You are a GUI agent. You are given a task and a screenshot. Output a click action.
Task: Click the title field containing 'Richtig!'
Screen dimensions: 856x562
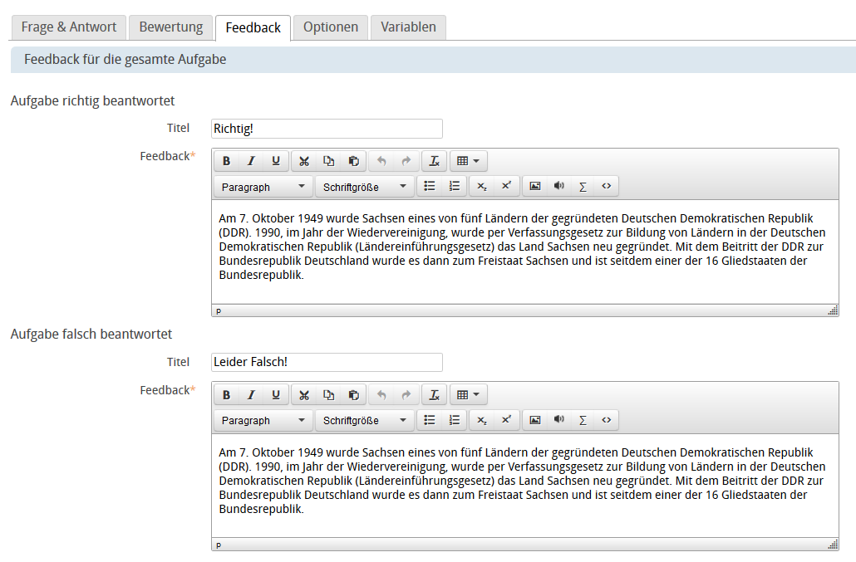pos(327,129)
